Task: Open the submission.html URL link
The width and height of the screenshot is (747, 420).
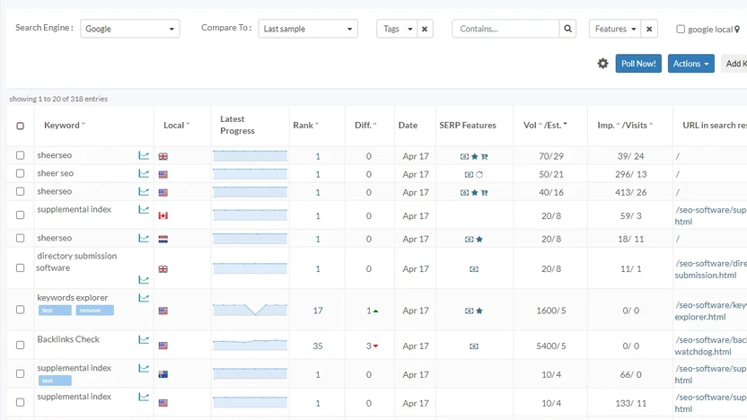Action: [x=706, y=276]
